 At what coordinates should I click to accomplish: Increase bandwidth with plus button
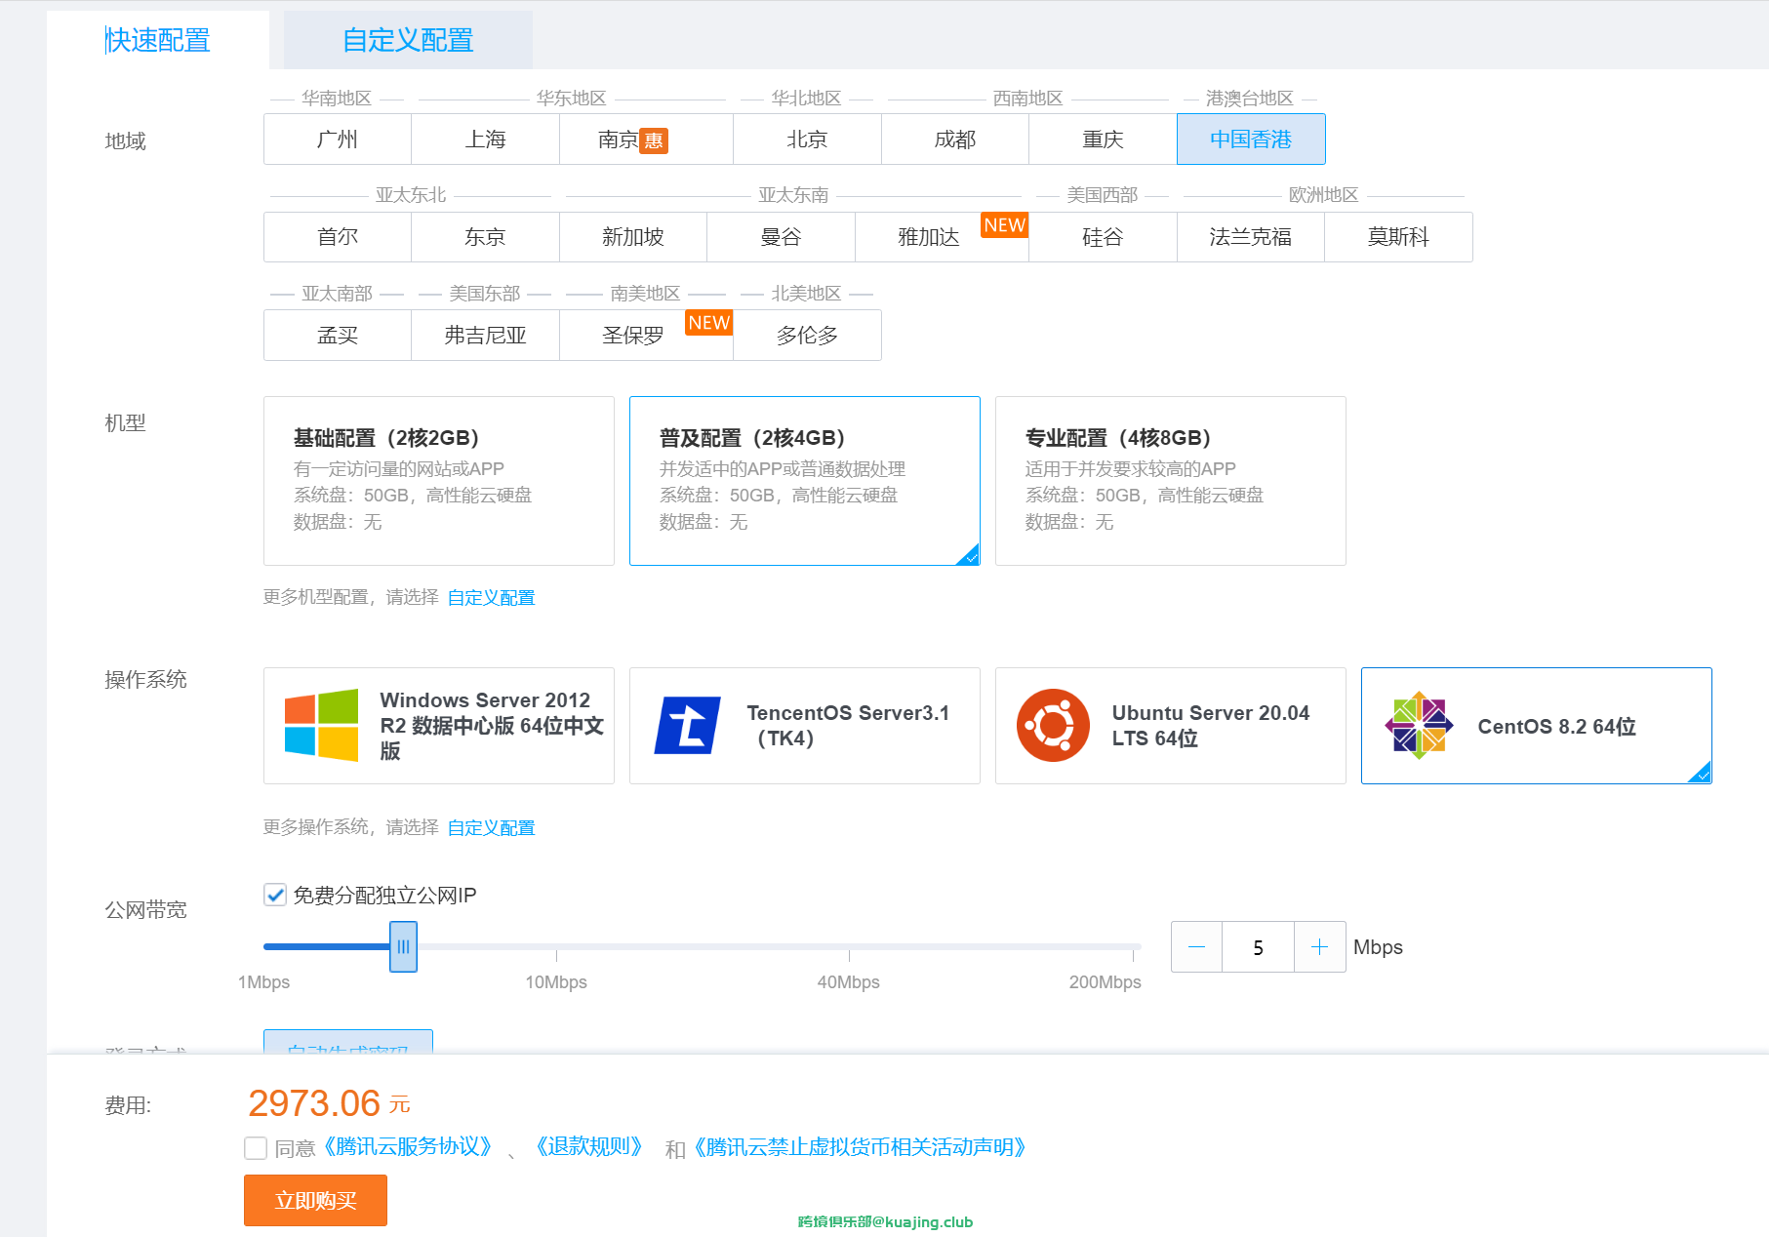tap(1320, 946)
